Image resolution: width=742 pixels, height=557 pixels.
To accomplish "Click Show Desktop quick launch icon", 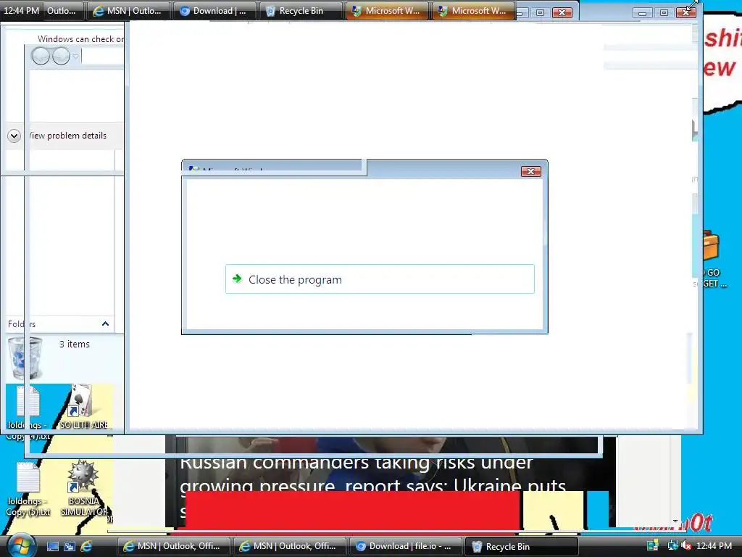I will 52,546.
